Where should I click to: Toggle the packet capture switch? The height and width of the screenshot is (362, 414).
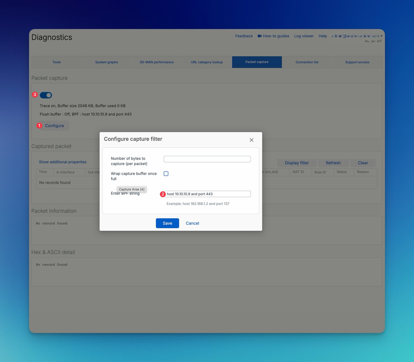[x=46, y=95]
